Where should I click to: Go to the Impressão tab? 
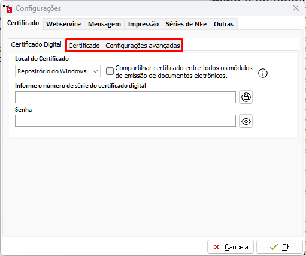(143, 24)
